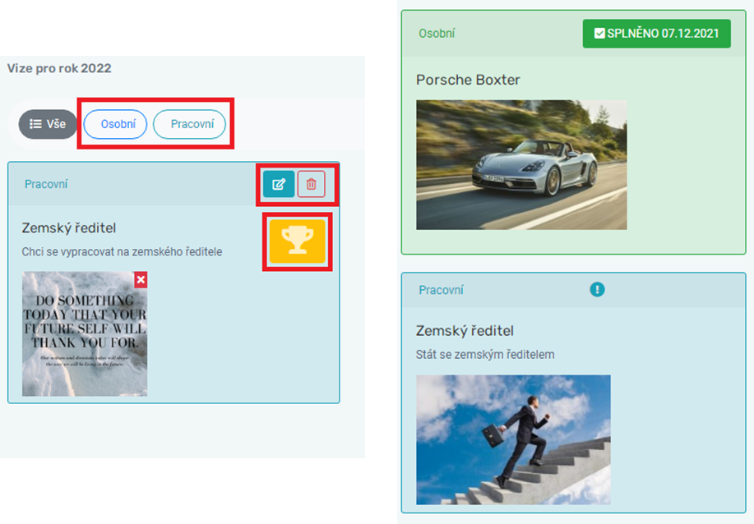
Task: Click the Vize pro rok 2022 heading
Action: (x=59, y=68)
